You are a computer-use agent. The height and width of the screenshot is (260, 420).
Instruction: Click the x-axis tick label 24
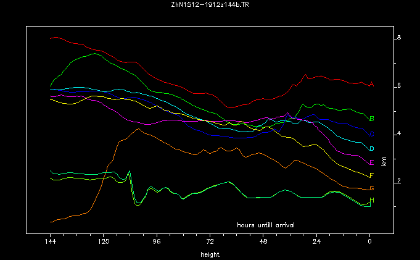[316, 241]
